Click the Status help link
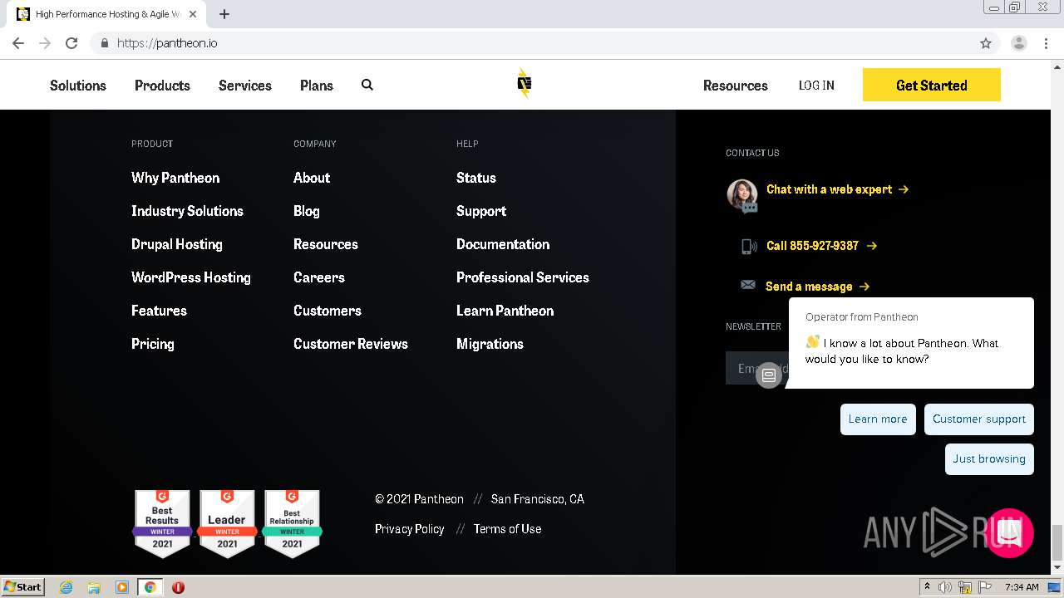This screenshot has width=1064, height=598. pyautogui.click(x=476, y=178)
